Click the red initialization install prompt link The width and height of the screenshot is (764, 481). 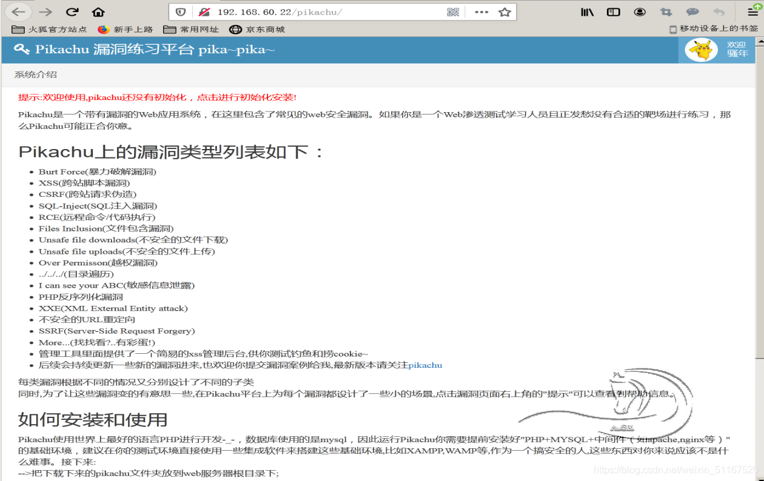tap(157, 98)
